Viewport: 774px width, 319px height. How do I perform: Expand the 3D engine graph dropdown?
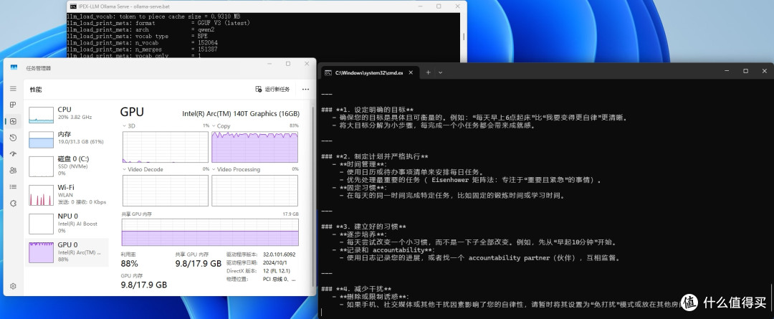(125, 126)
